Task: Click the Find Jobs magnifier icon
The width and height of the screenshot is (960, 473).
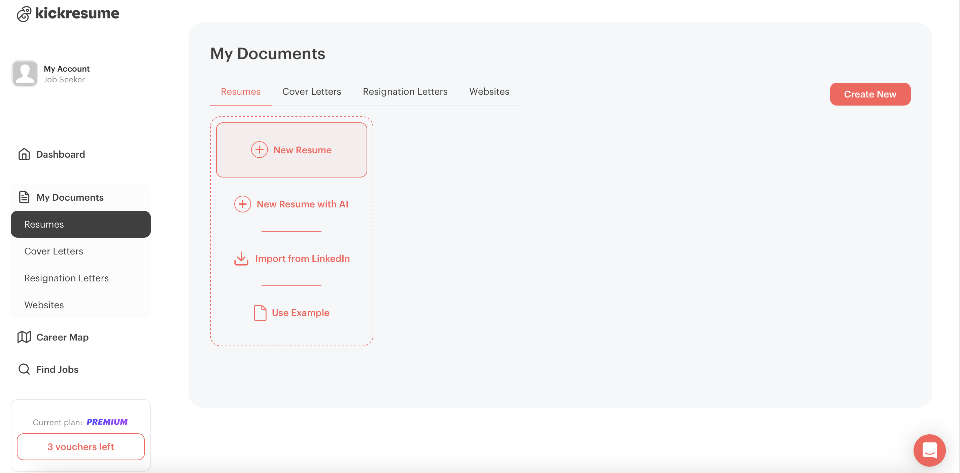Action: [24, 369]
